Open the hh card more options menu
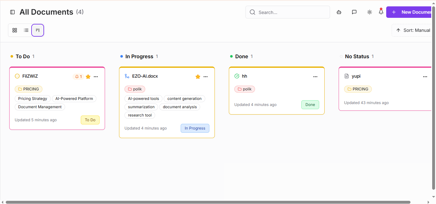This screenshot has width=436, height=204. coord(315,76)
